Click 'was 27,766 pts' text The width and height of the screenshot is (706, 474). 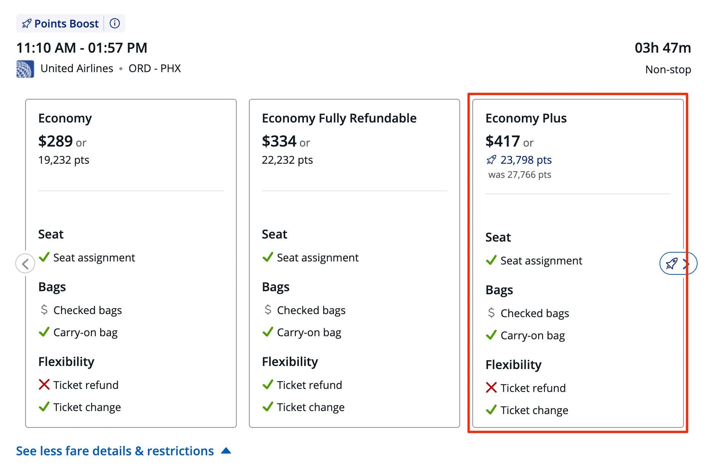520,175
